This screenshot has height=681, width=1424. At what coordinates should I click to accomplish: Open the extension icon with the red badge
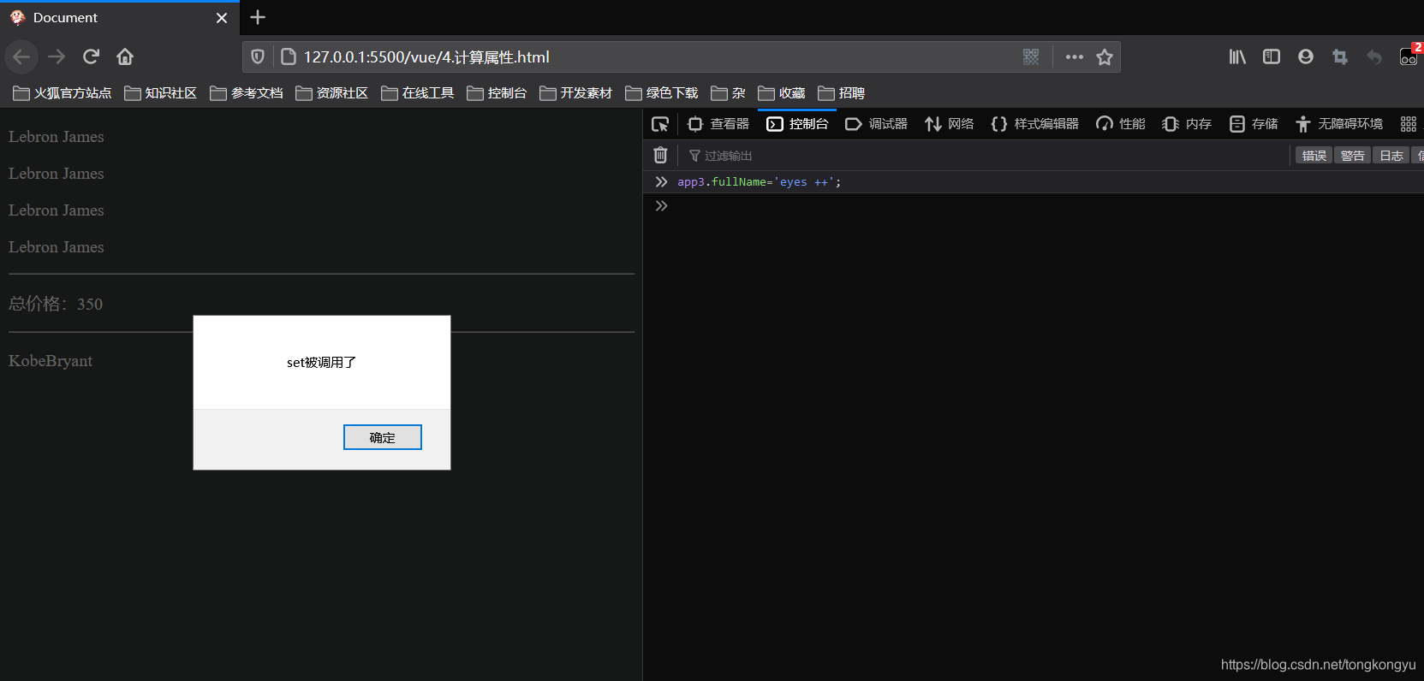(x=1409, y=56)
